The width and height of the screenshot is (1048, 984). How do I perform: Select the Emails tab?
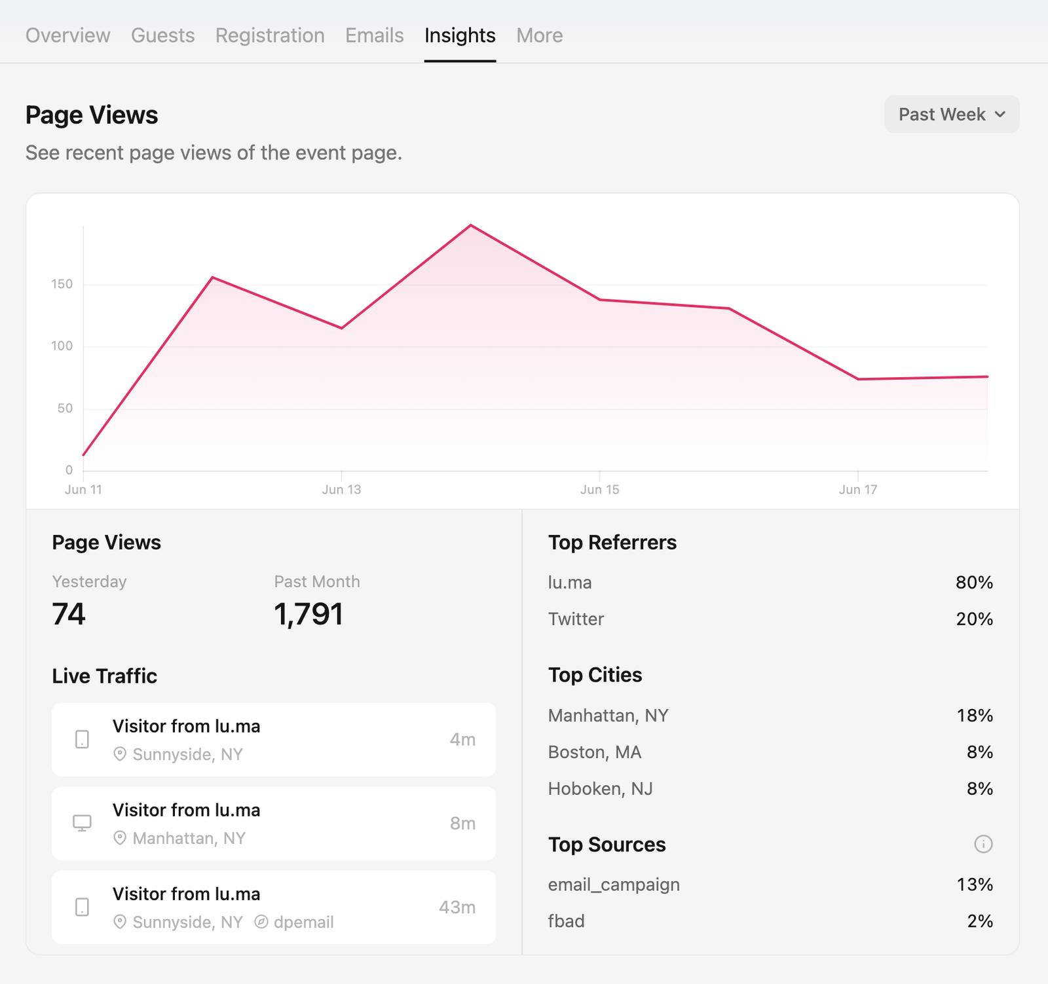tap(375, 35)
